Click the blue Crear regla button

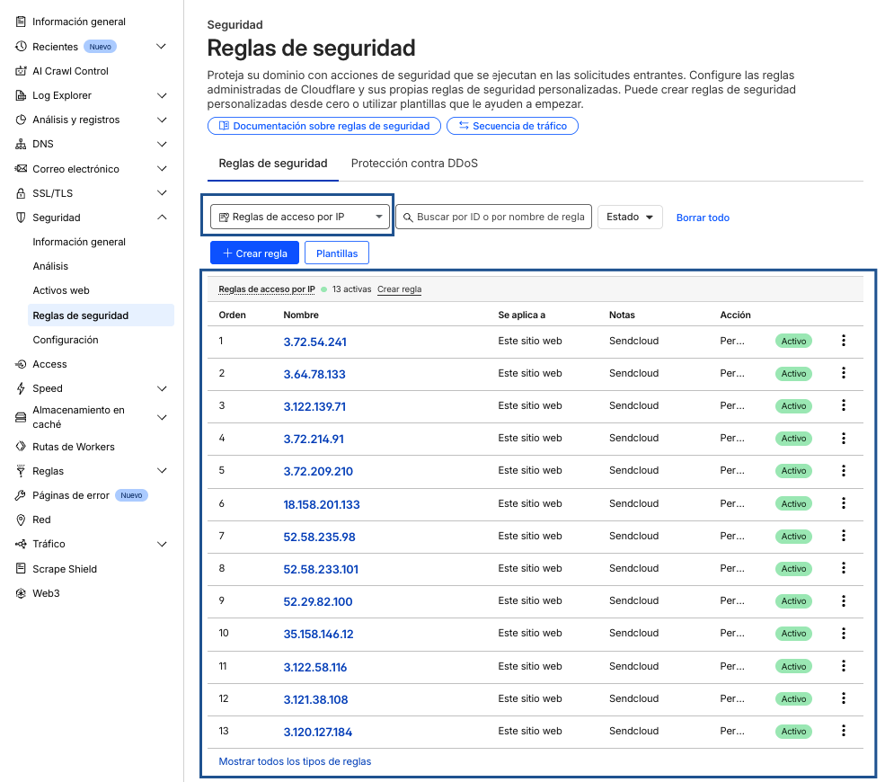click(x=254, y=253)
